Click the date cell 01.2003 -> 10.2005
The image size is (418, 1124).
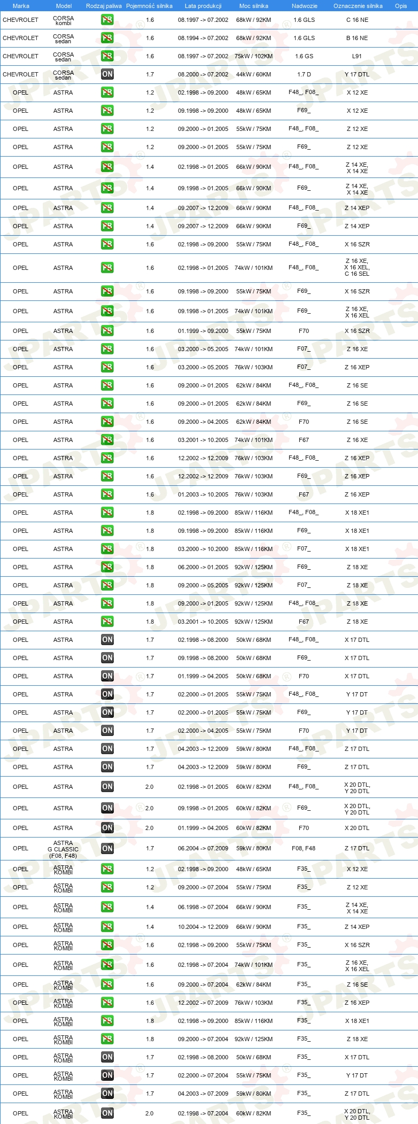pyautogui.click(x=203, y=494)
